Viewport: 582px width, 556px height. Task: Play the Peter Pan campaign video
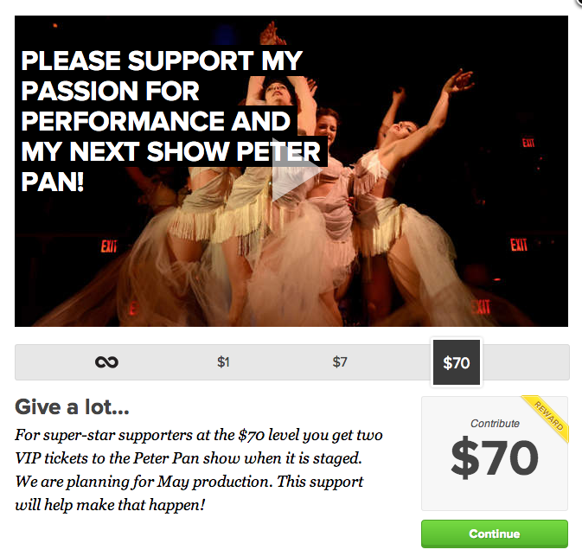(x=297, y=169)
